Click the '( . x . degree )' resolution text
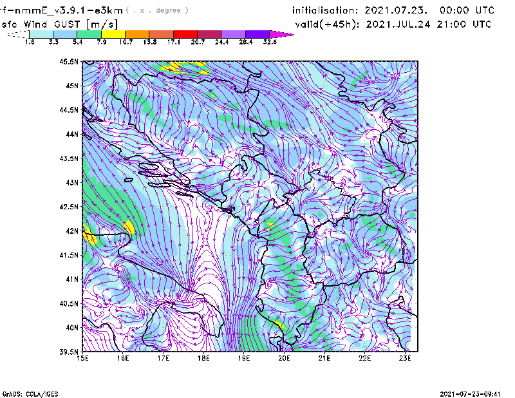The height and width of the screenshot is (398, 515). click(157, 10)
